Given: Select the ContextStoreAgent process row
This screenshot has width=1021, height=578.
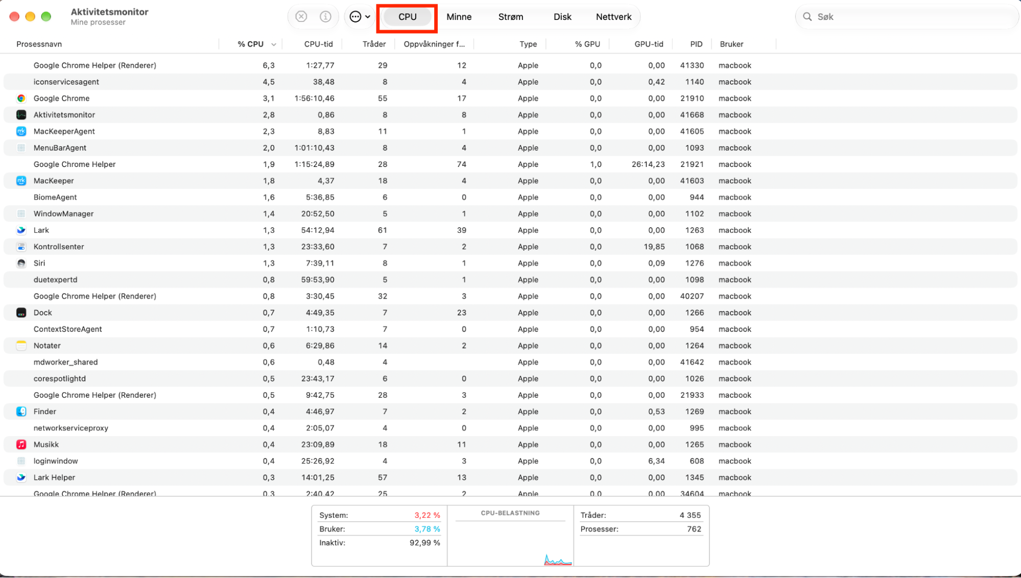Looking at the screenshot, I should 510,329.
